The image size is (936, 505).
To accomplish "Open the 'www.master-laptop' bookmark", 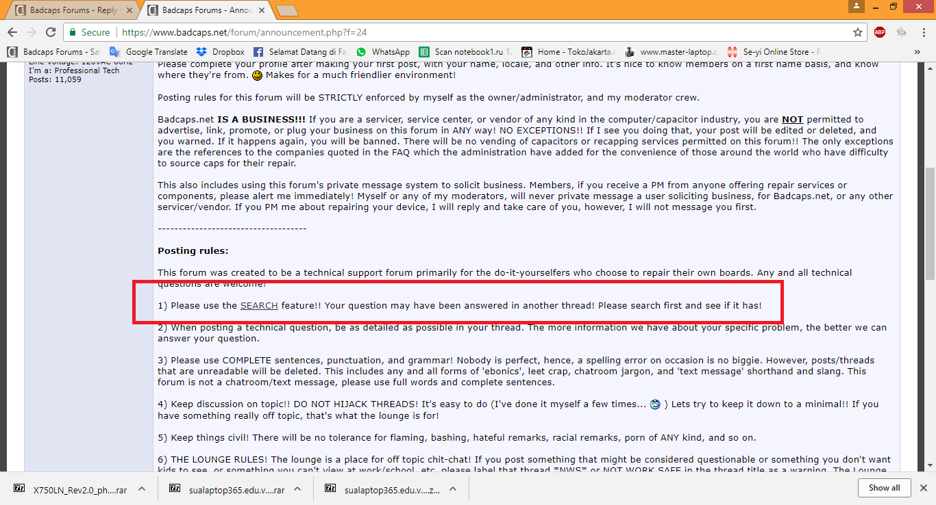I will 672,52.
